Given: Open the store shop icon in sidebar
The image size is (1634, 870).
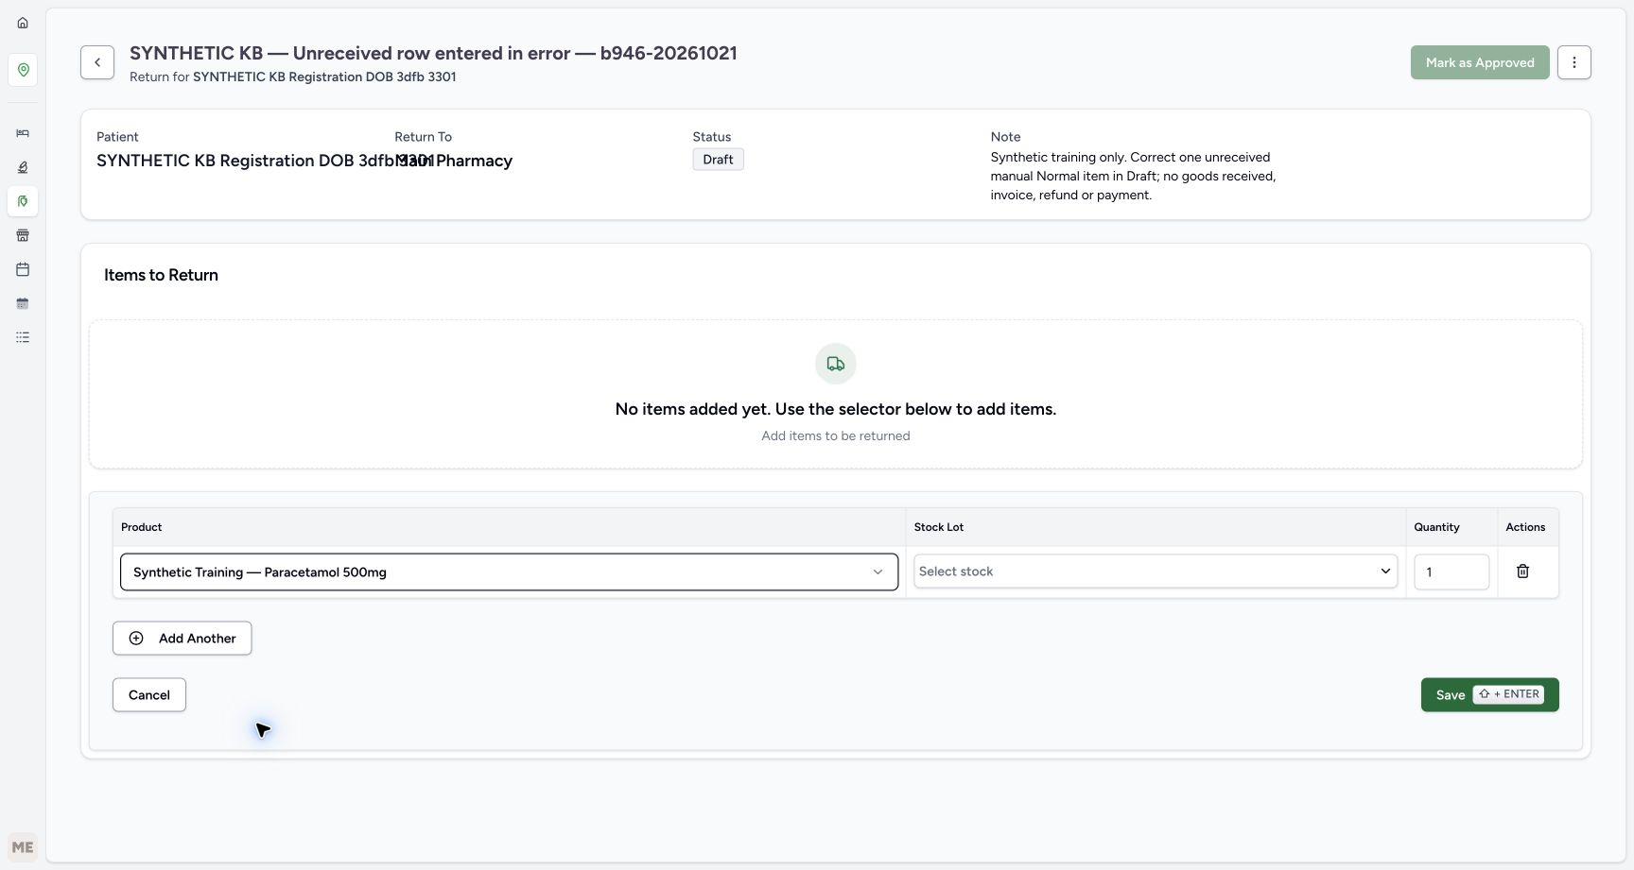Looking at the screenshot, I should 23,235.
